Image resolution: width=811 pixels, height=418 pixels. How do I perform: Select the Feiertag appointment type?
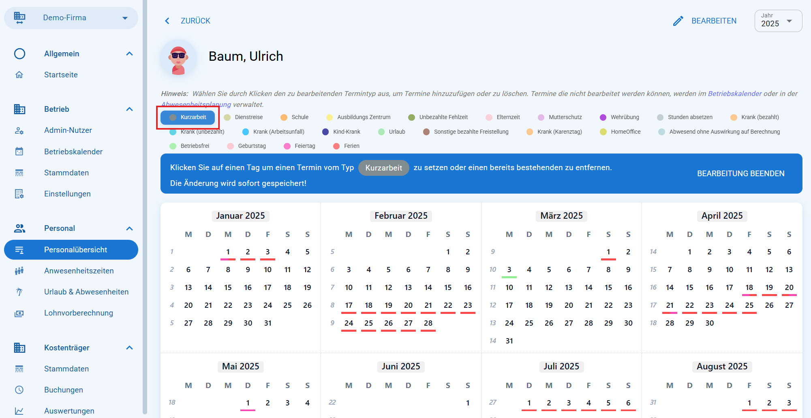pyautogui.click(x=300, y=146)
